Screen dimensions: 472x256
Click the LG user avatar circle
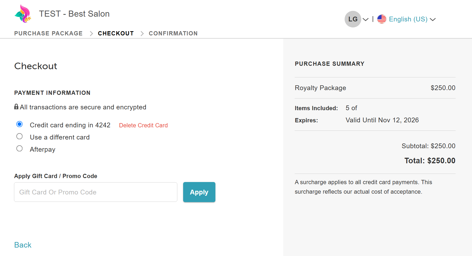353,19
